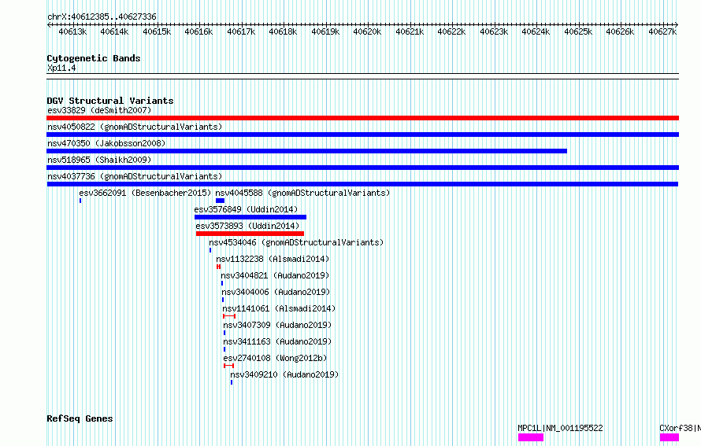Select the nsv3404006 Audano2019 blue marker
Viewport: 701px width, 446px height.
[x=223, y=300]
